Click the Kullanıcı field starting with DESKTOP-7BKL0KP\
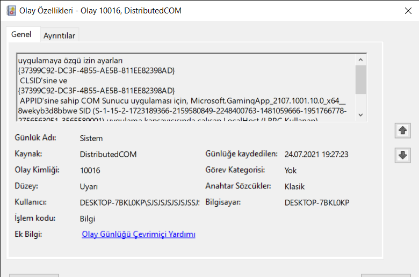Screen dimensions: 419x277 click(139, 203)
